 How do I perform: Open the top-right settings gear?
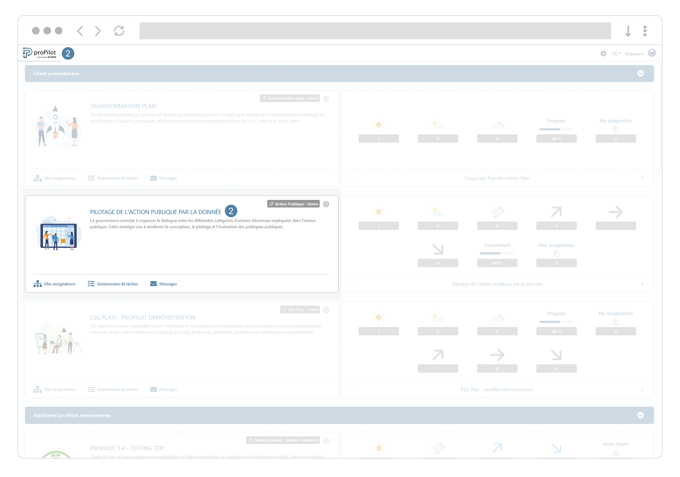click(x=603, y=53)
